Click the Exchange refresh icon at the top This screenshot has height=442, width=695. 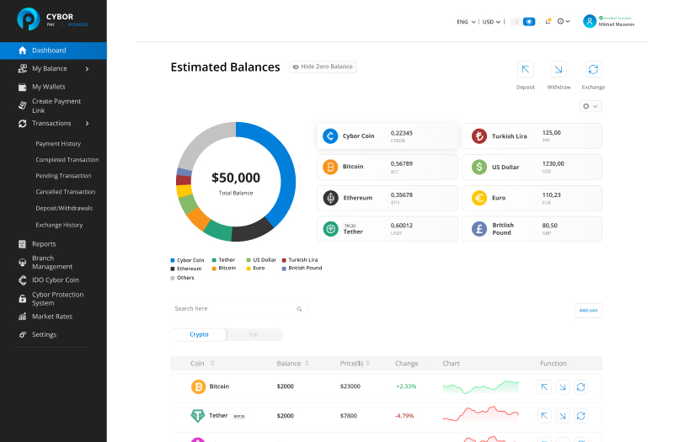click(x=593, y=70)
